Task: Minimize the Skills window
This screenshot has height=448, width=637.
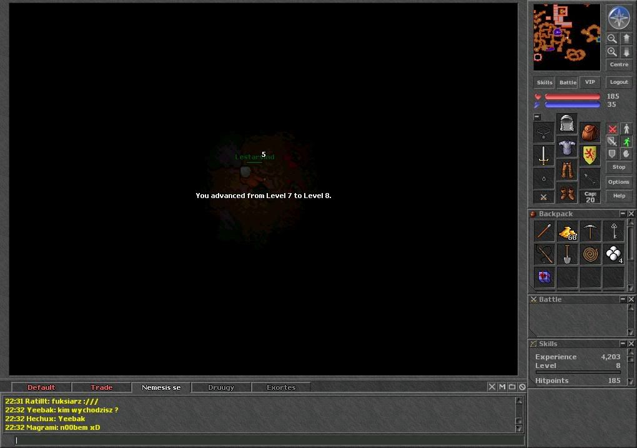Action: (623, 344)
